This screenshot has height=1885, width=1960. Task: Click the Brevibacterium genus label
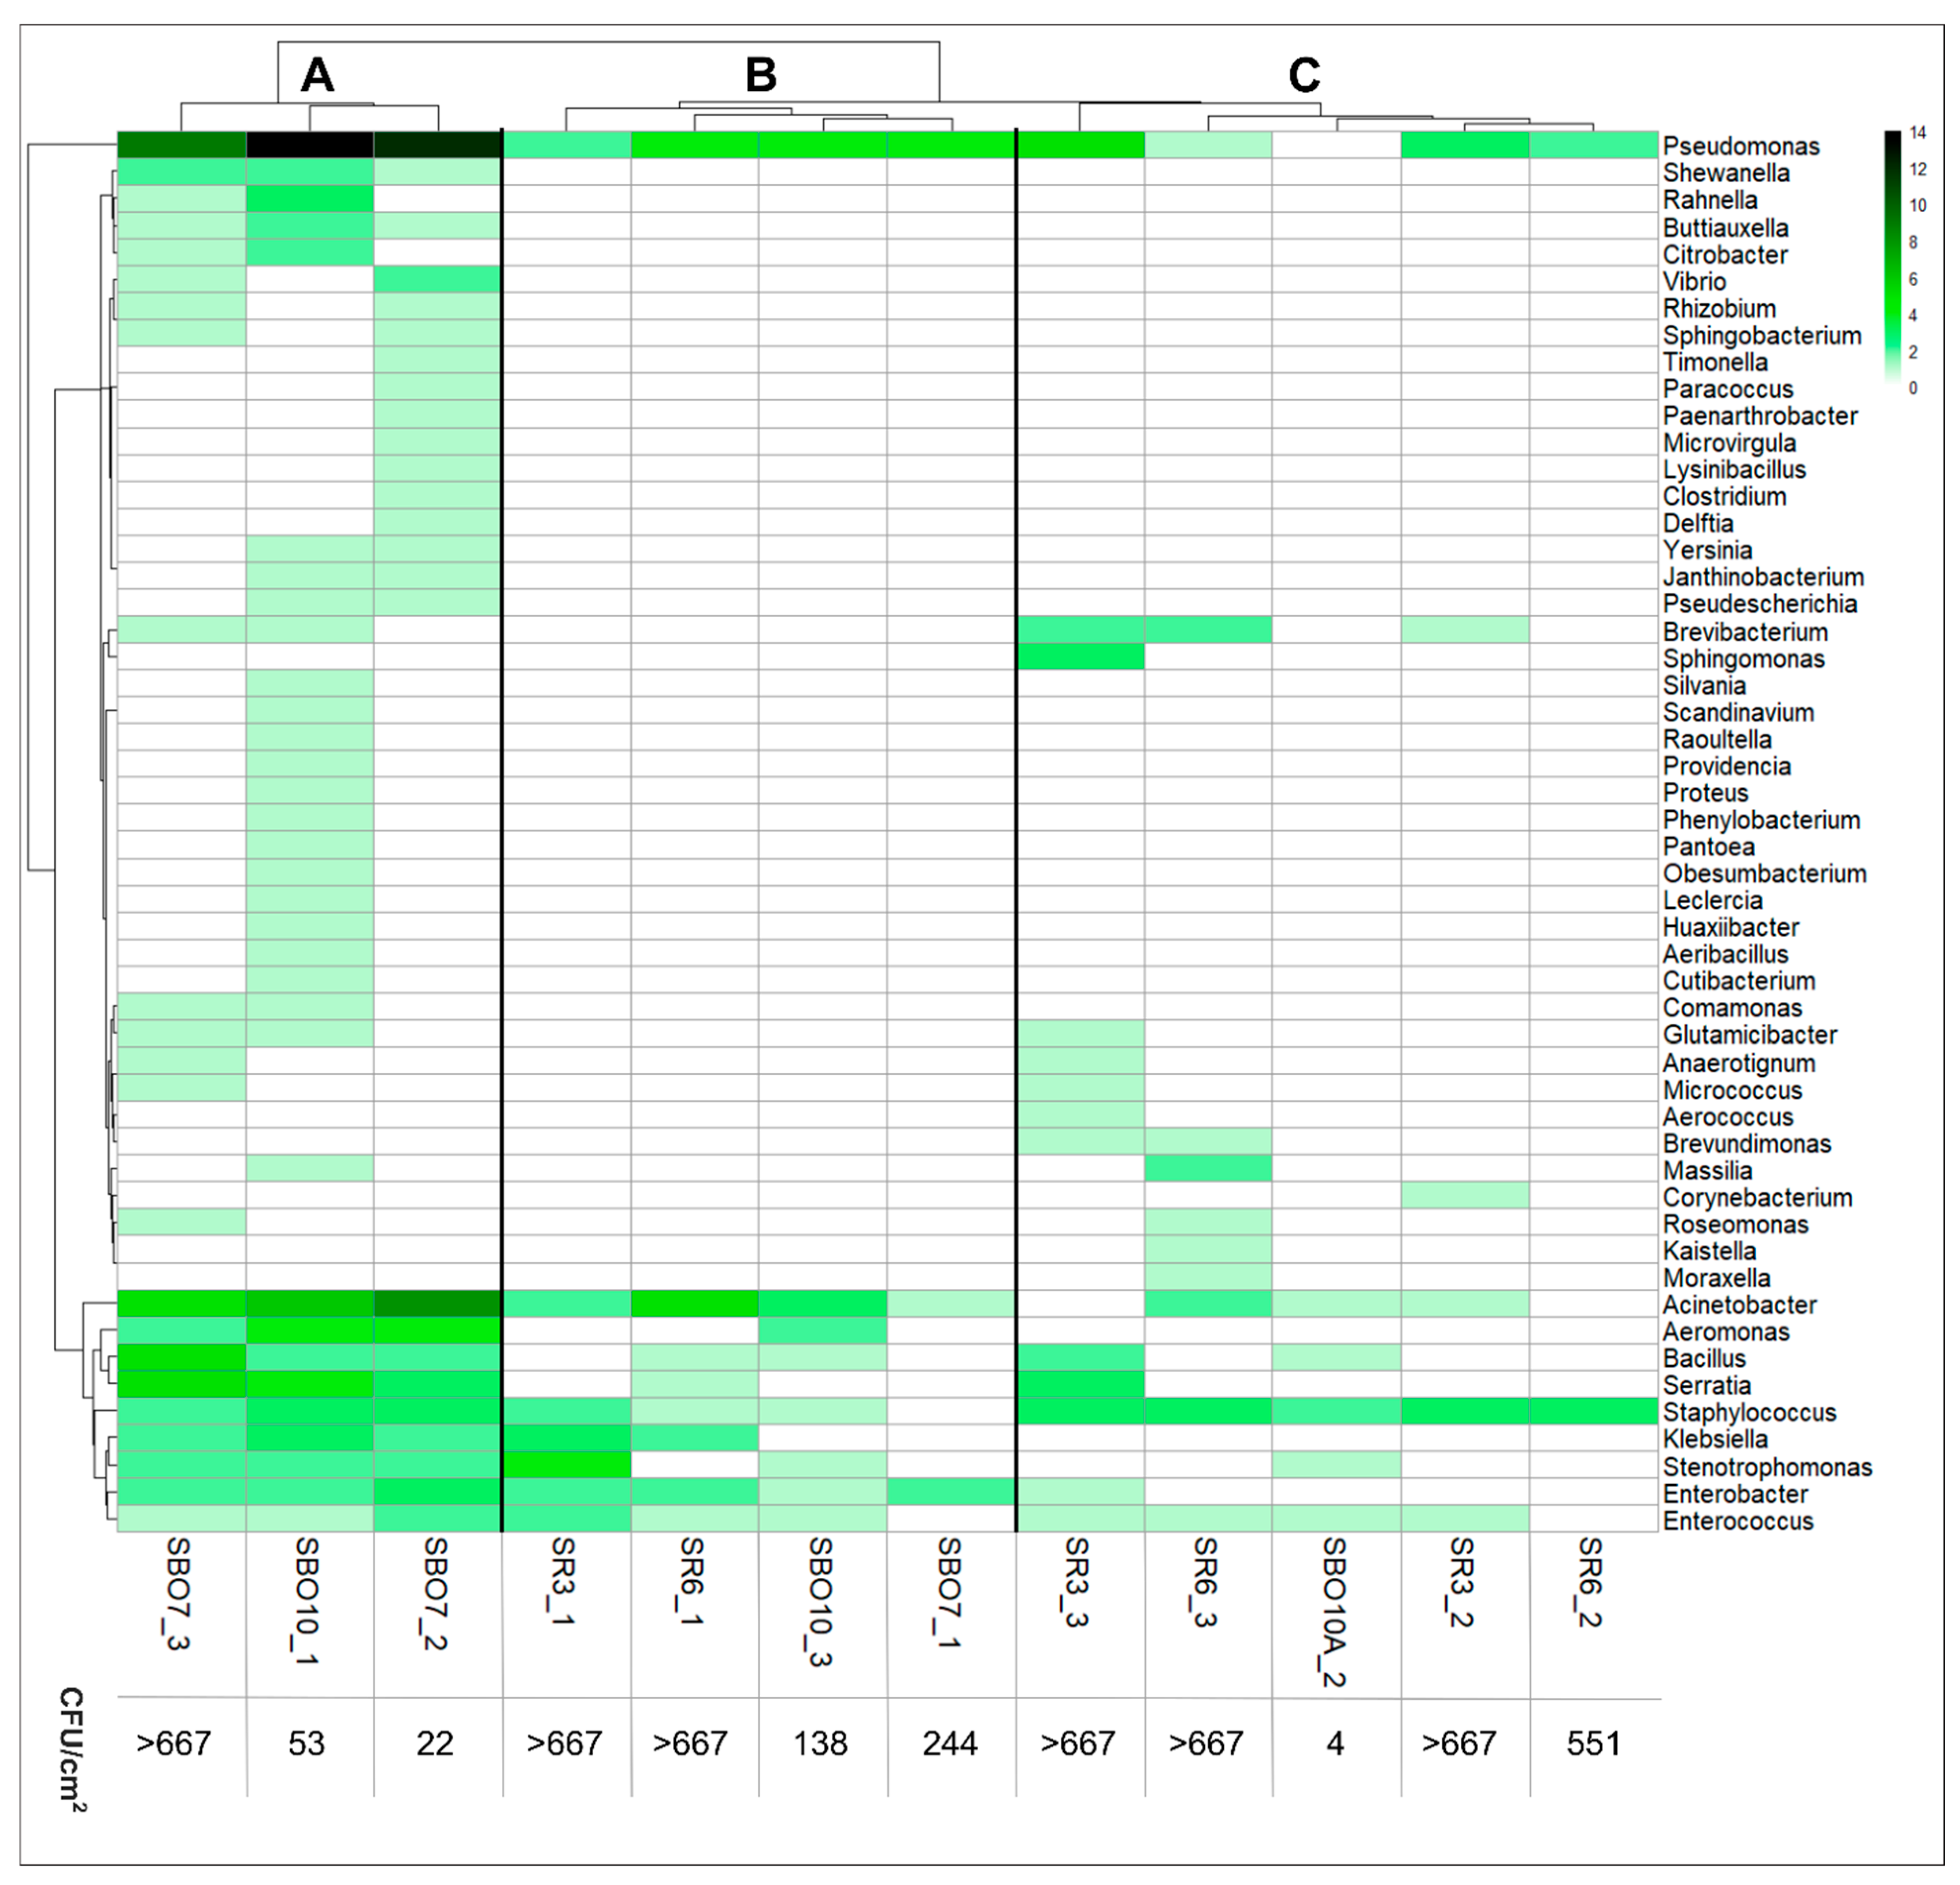(x=1745, y=632)
